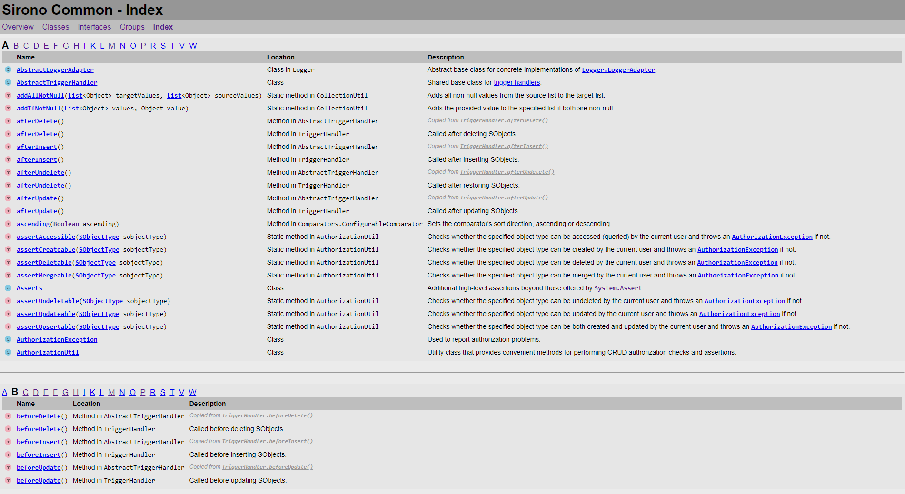Jump to letter C in top alphabet index

(26, 46)
